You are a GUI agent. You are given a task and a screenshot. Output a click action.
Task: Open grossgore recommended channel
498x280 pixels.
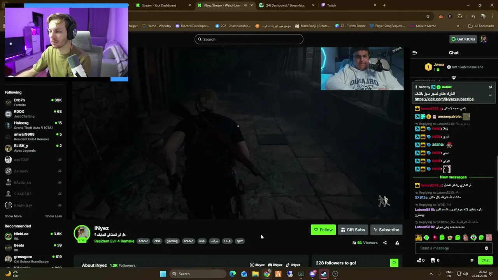(x=33, y=259)
